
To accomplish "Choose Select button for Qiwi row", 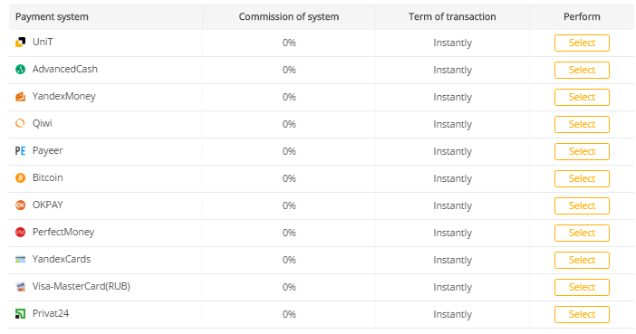I will (x=582, y=124).
